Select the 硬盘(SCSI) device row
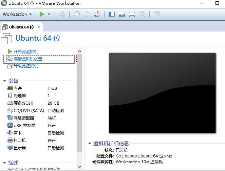The width and height of the screenshot is (225, 171). pos(36,103)
